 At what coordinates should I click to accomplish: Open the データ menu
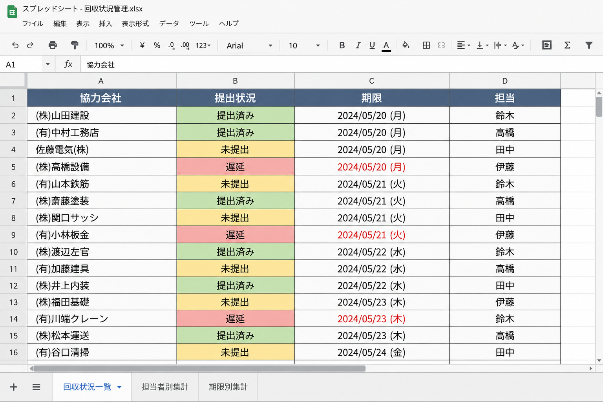coord(169,24)
